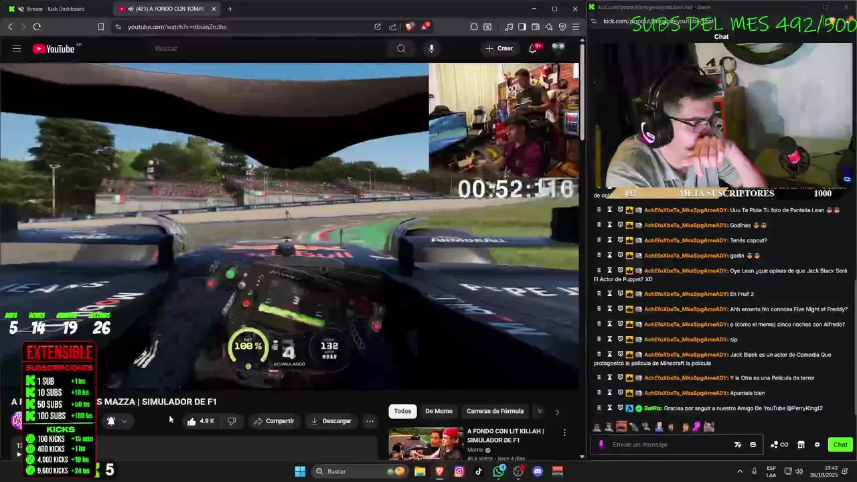The height and width of the screenshot is (482, 857).
Task: Open YouTube notifications bell
Action: coord(534,48)
